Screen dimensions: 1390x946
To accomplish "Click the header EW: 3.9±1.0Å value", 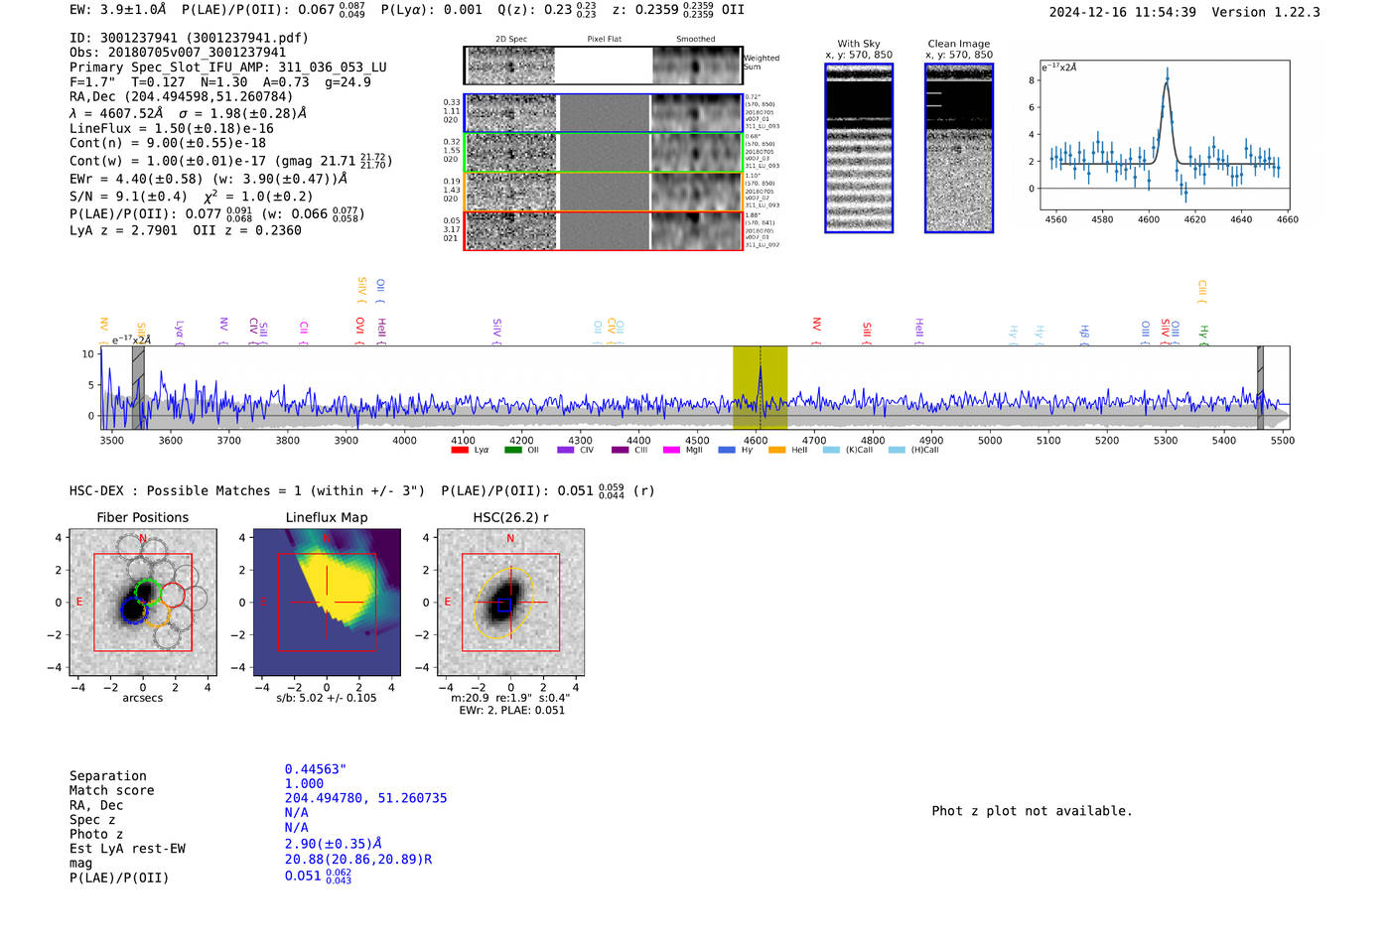I will pos(118,10).
